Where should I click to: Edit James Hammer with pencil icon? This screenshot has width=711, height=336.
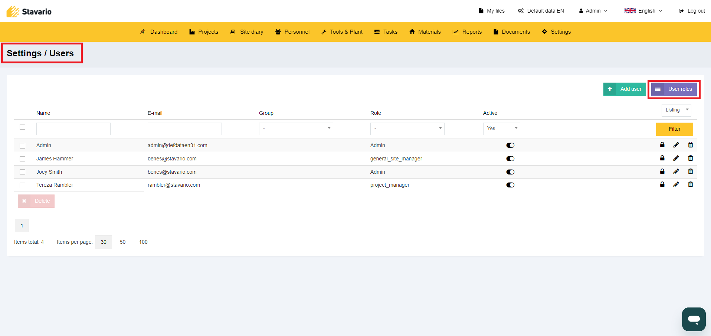click(676, 158)
